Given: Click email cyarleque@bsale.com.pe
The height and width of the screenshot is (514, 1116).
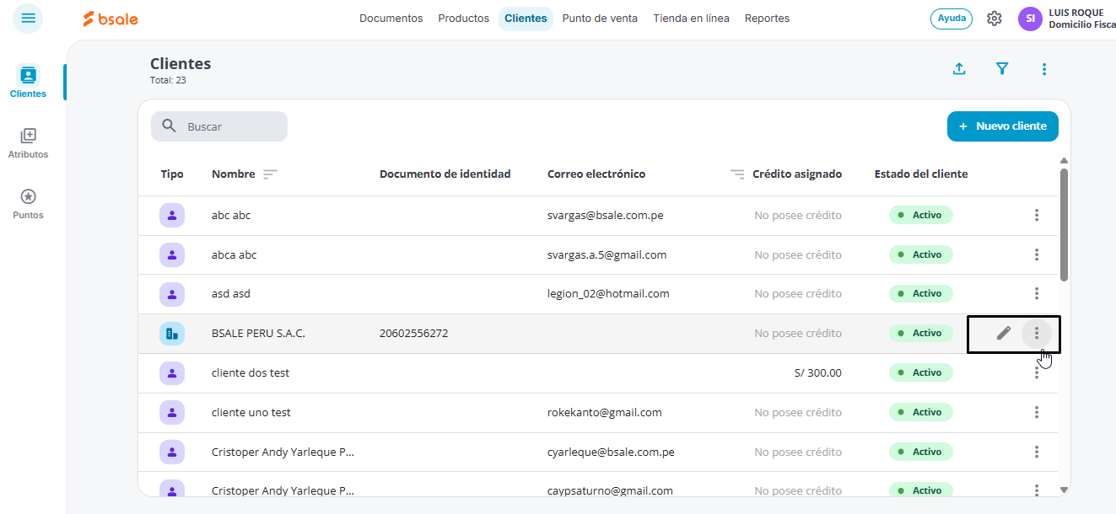Looking at the screenshot, I should click(611, 452).
